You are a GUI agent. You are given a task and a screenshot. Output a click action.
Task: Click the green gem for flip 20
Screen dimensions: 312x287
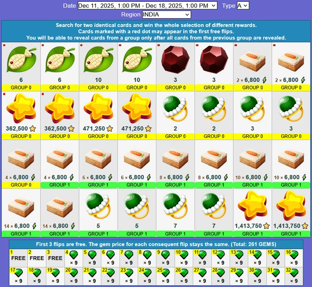(x=74, y=273)
